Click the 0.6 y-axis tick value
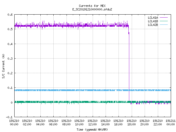This screenshot has height=132, width=176. click(x=10, y=15)
